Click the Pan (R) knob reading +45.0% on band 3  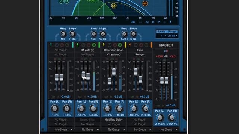pos(119,108)
